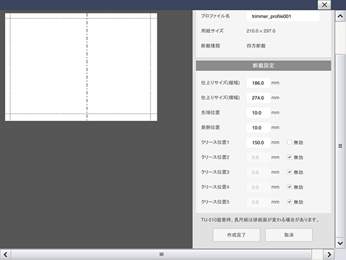
Task: Uncheck 無効 checkbox for クリース位置3
Action: click(x=289, y=172)
